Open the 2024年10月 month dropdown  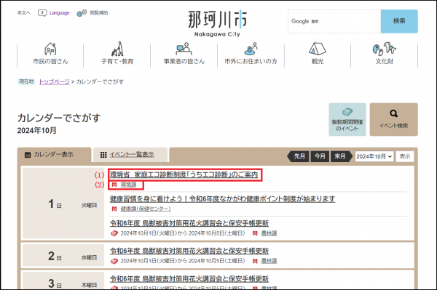(374, 156)
